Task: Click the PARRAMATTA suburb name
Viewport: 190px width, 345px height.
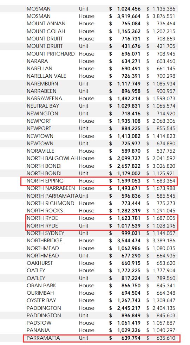Action: [x=43, y=338]
